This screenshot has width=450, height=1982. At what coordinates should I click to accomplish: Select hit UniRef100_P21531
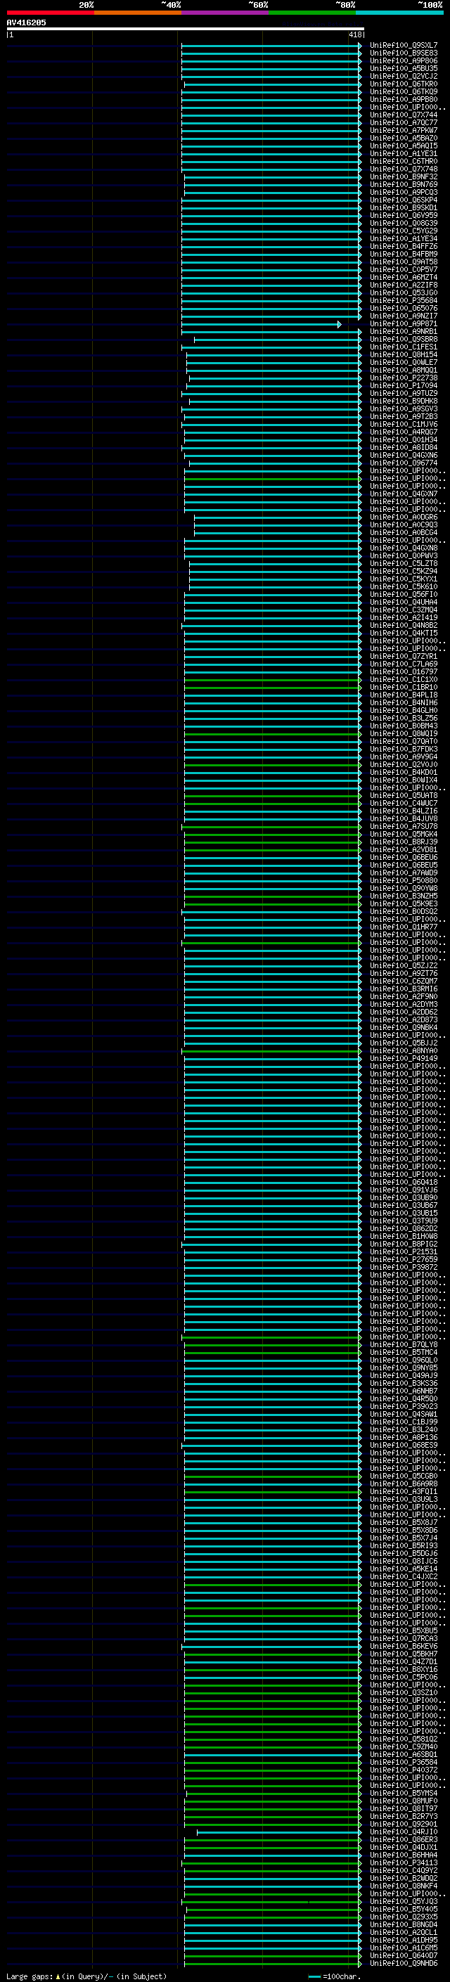[x=403, y=1251]
